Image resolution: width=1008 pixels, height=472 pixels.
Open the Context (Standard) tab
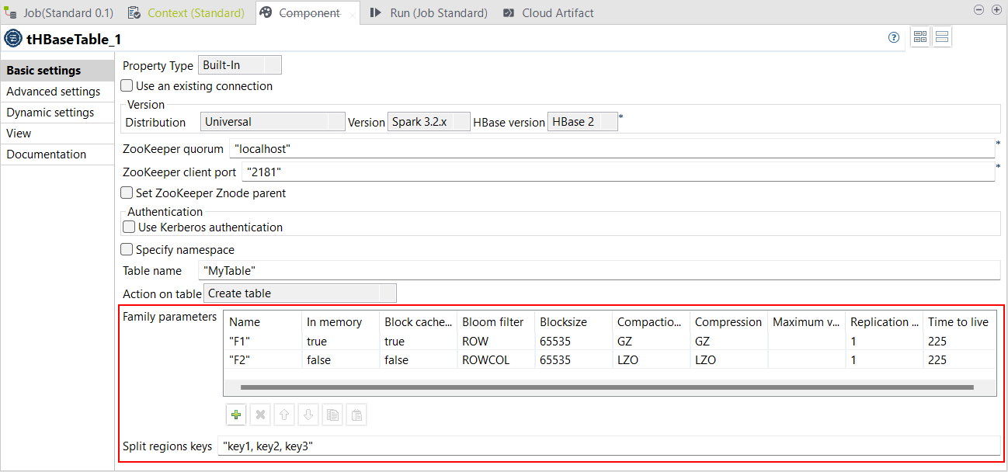186,12
